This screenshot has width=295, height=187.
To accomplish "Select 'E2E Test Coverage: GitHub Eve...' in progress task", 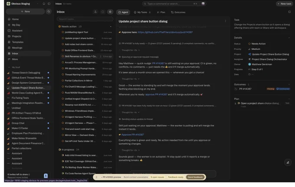I will pos(87,161).
